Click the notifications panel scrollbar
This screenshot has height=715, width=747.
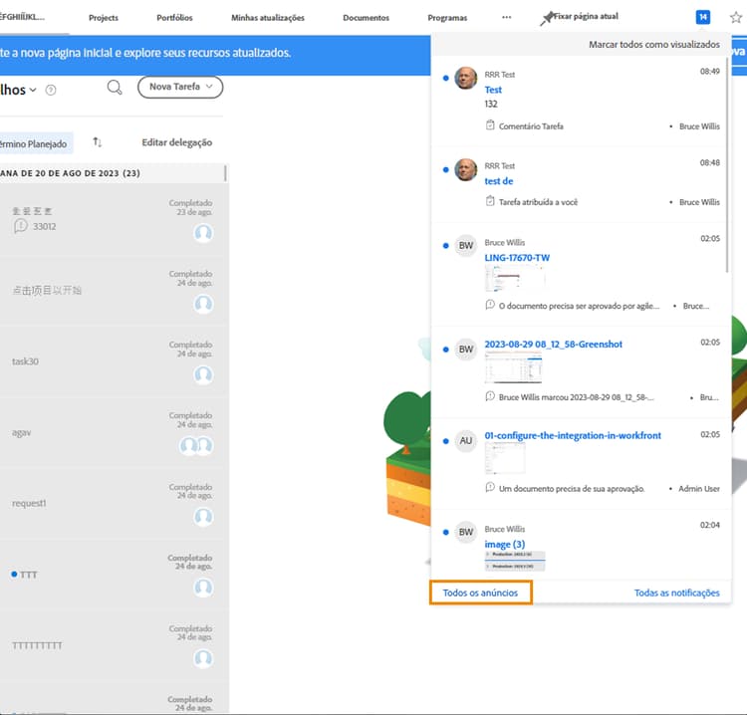click(x=727, y=164)
